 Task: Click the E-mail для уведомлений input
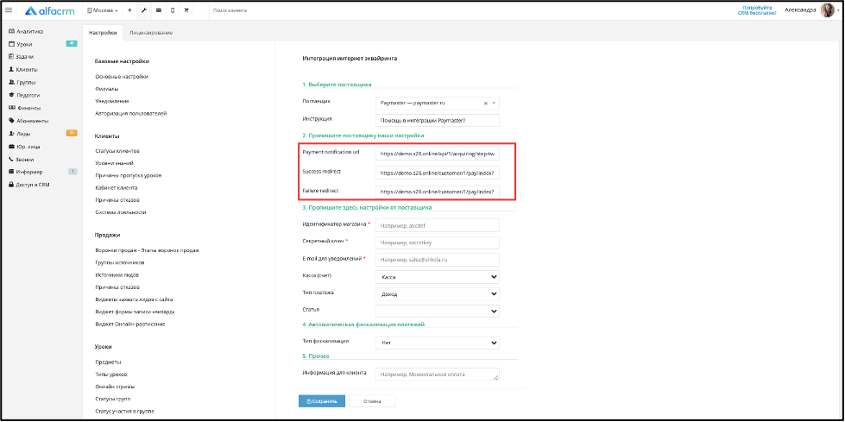pyautogui.click(x=437, y=260)
